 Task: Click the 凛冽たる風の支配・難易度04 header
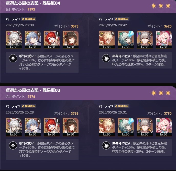pos(33,3)
